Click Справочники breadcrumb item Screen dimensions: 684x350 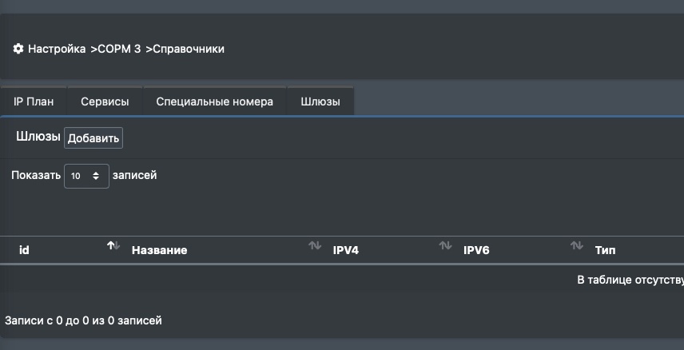click(188, 49)
